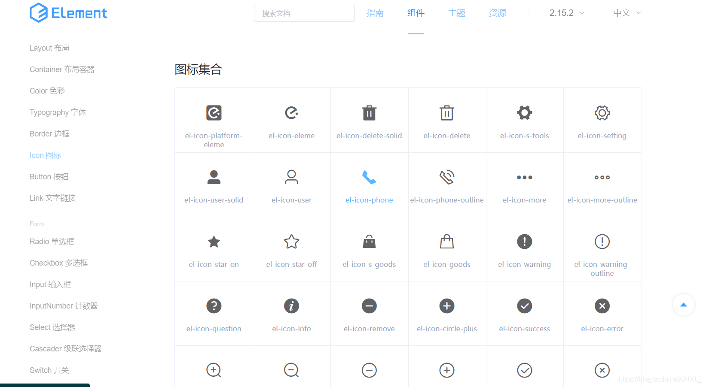This screenshot has width=706, height=387.
Task: Open the 指南 guide nav tab
Action: point(375,13)
